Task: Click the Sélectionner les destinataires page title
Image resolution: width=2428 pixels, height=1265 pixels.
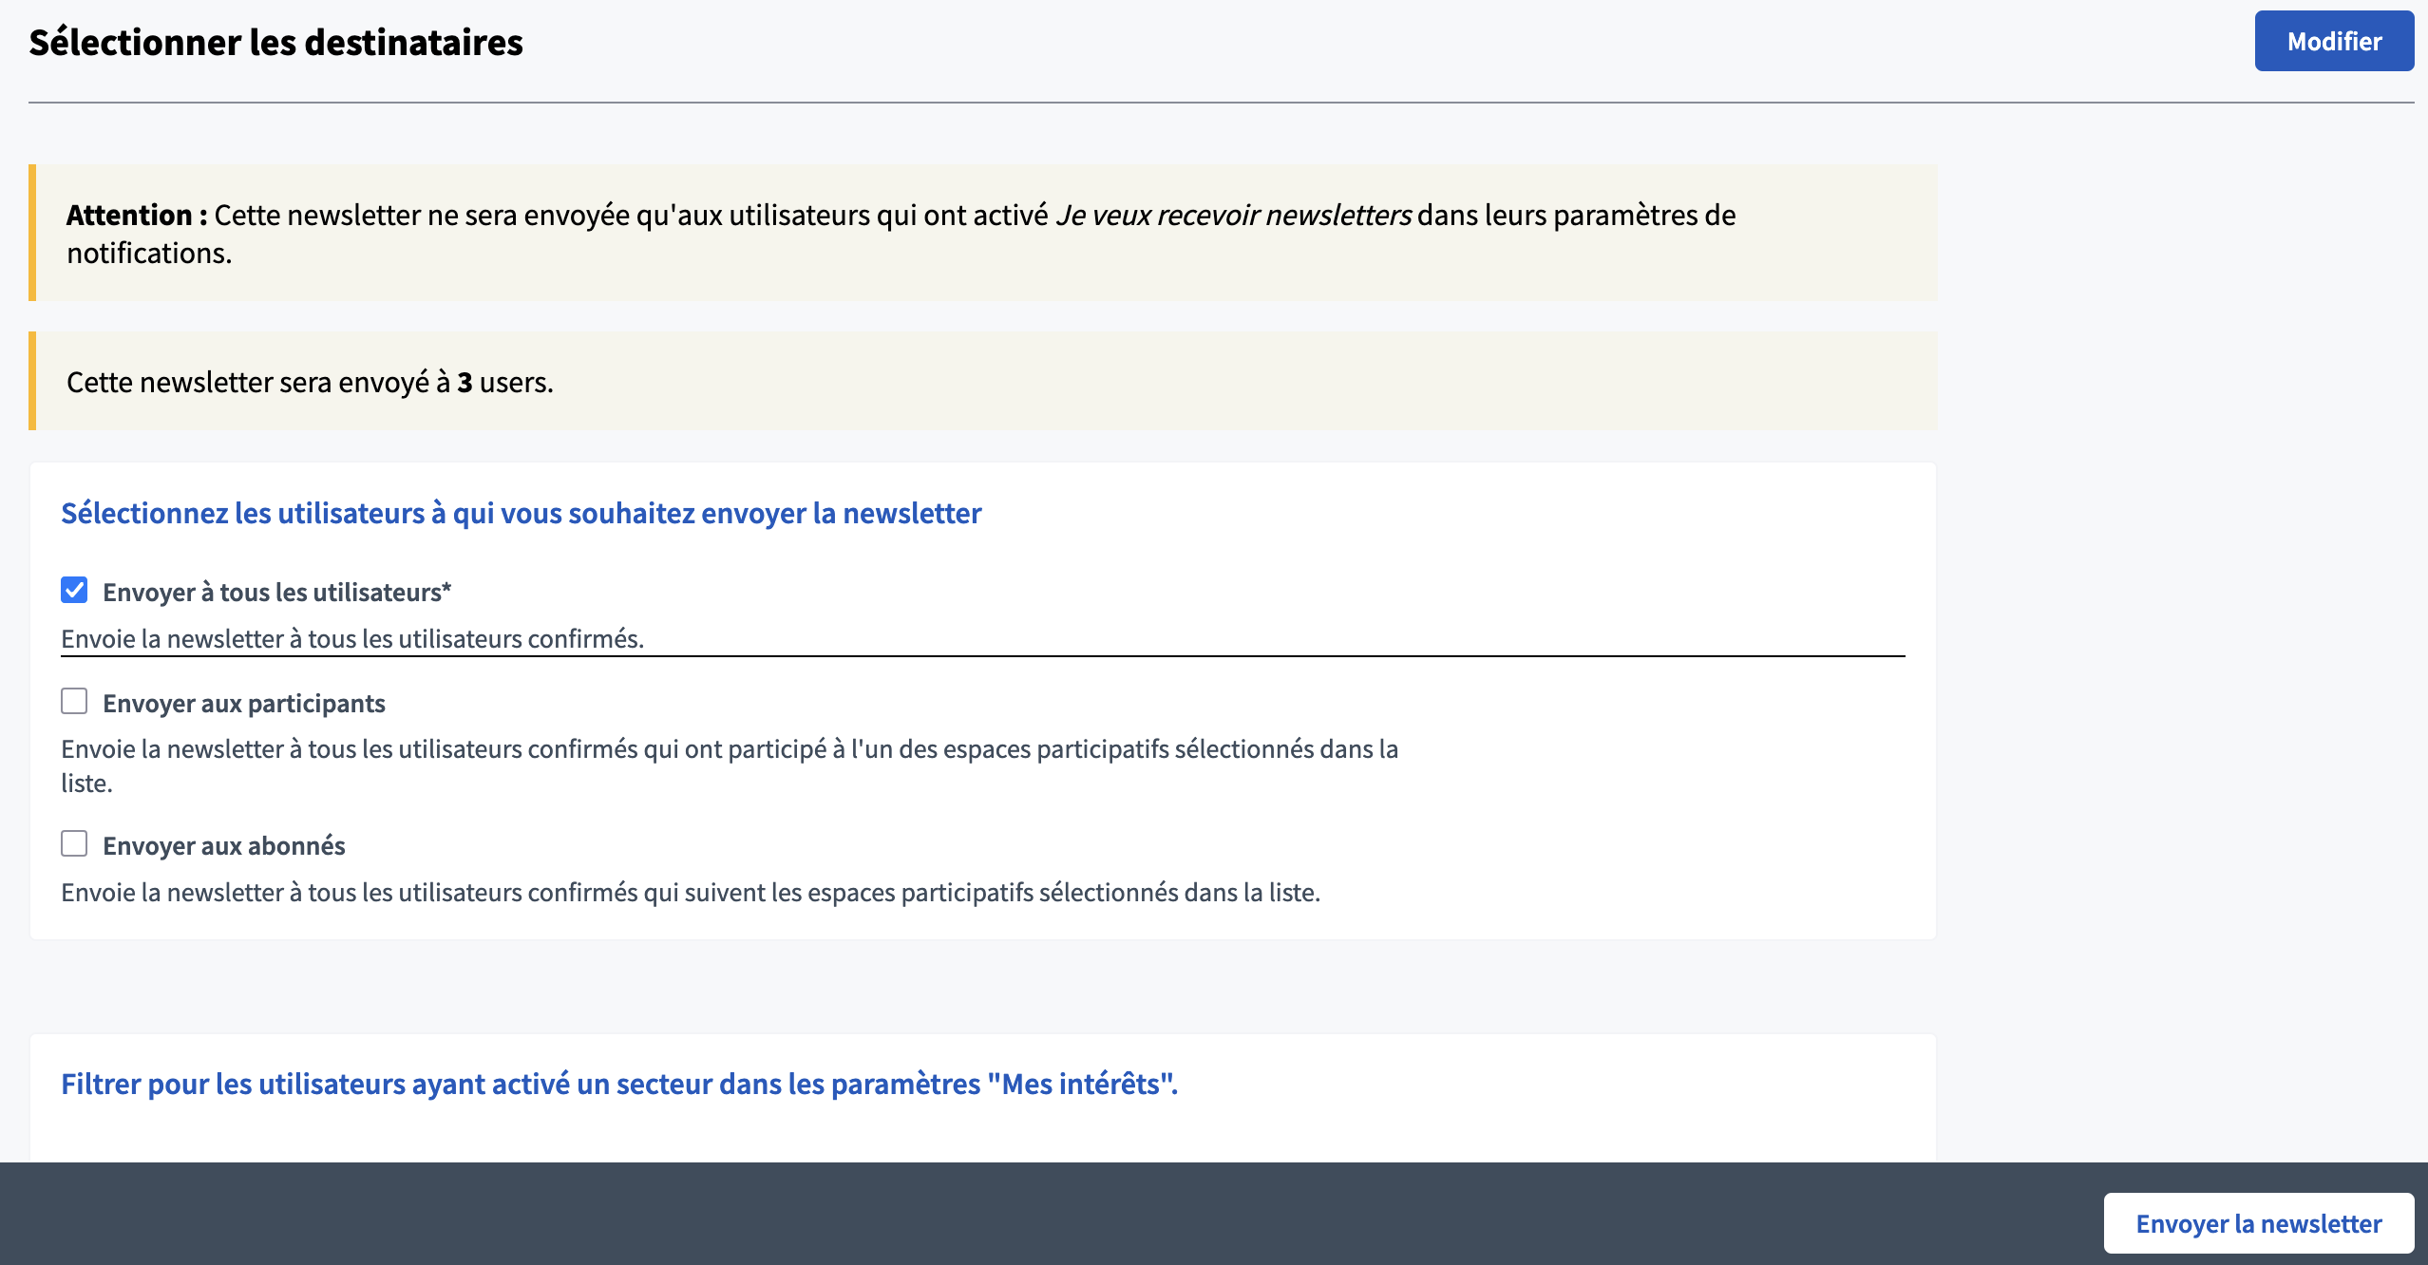Action: [x=275, y=43]
